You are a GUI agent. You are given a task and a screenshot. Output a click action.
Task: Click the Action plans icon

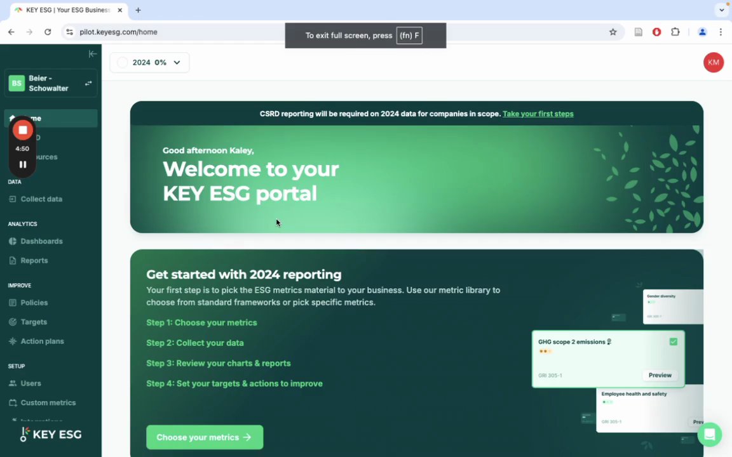pyautogui.click(x=13, y=341)
